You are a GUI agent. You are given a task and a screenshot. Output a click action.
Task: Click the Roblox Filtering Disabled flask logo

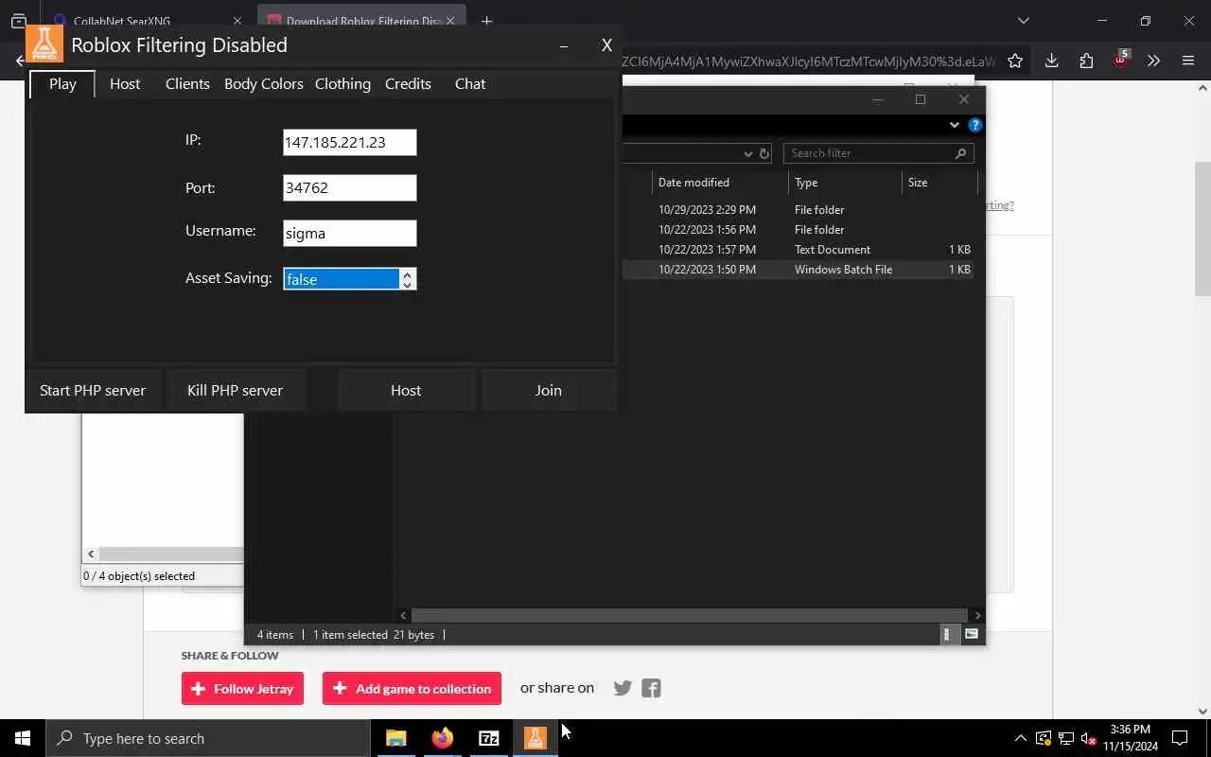click(44, 44)
